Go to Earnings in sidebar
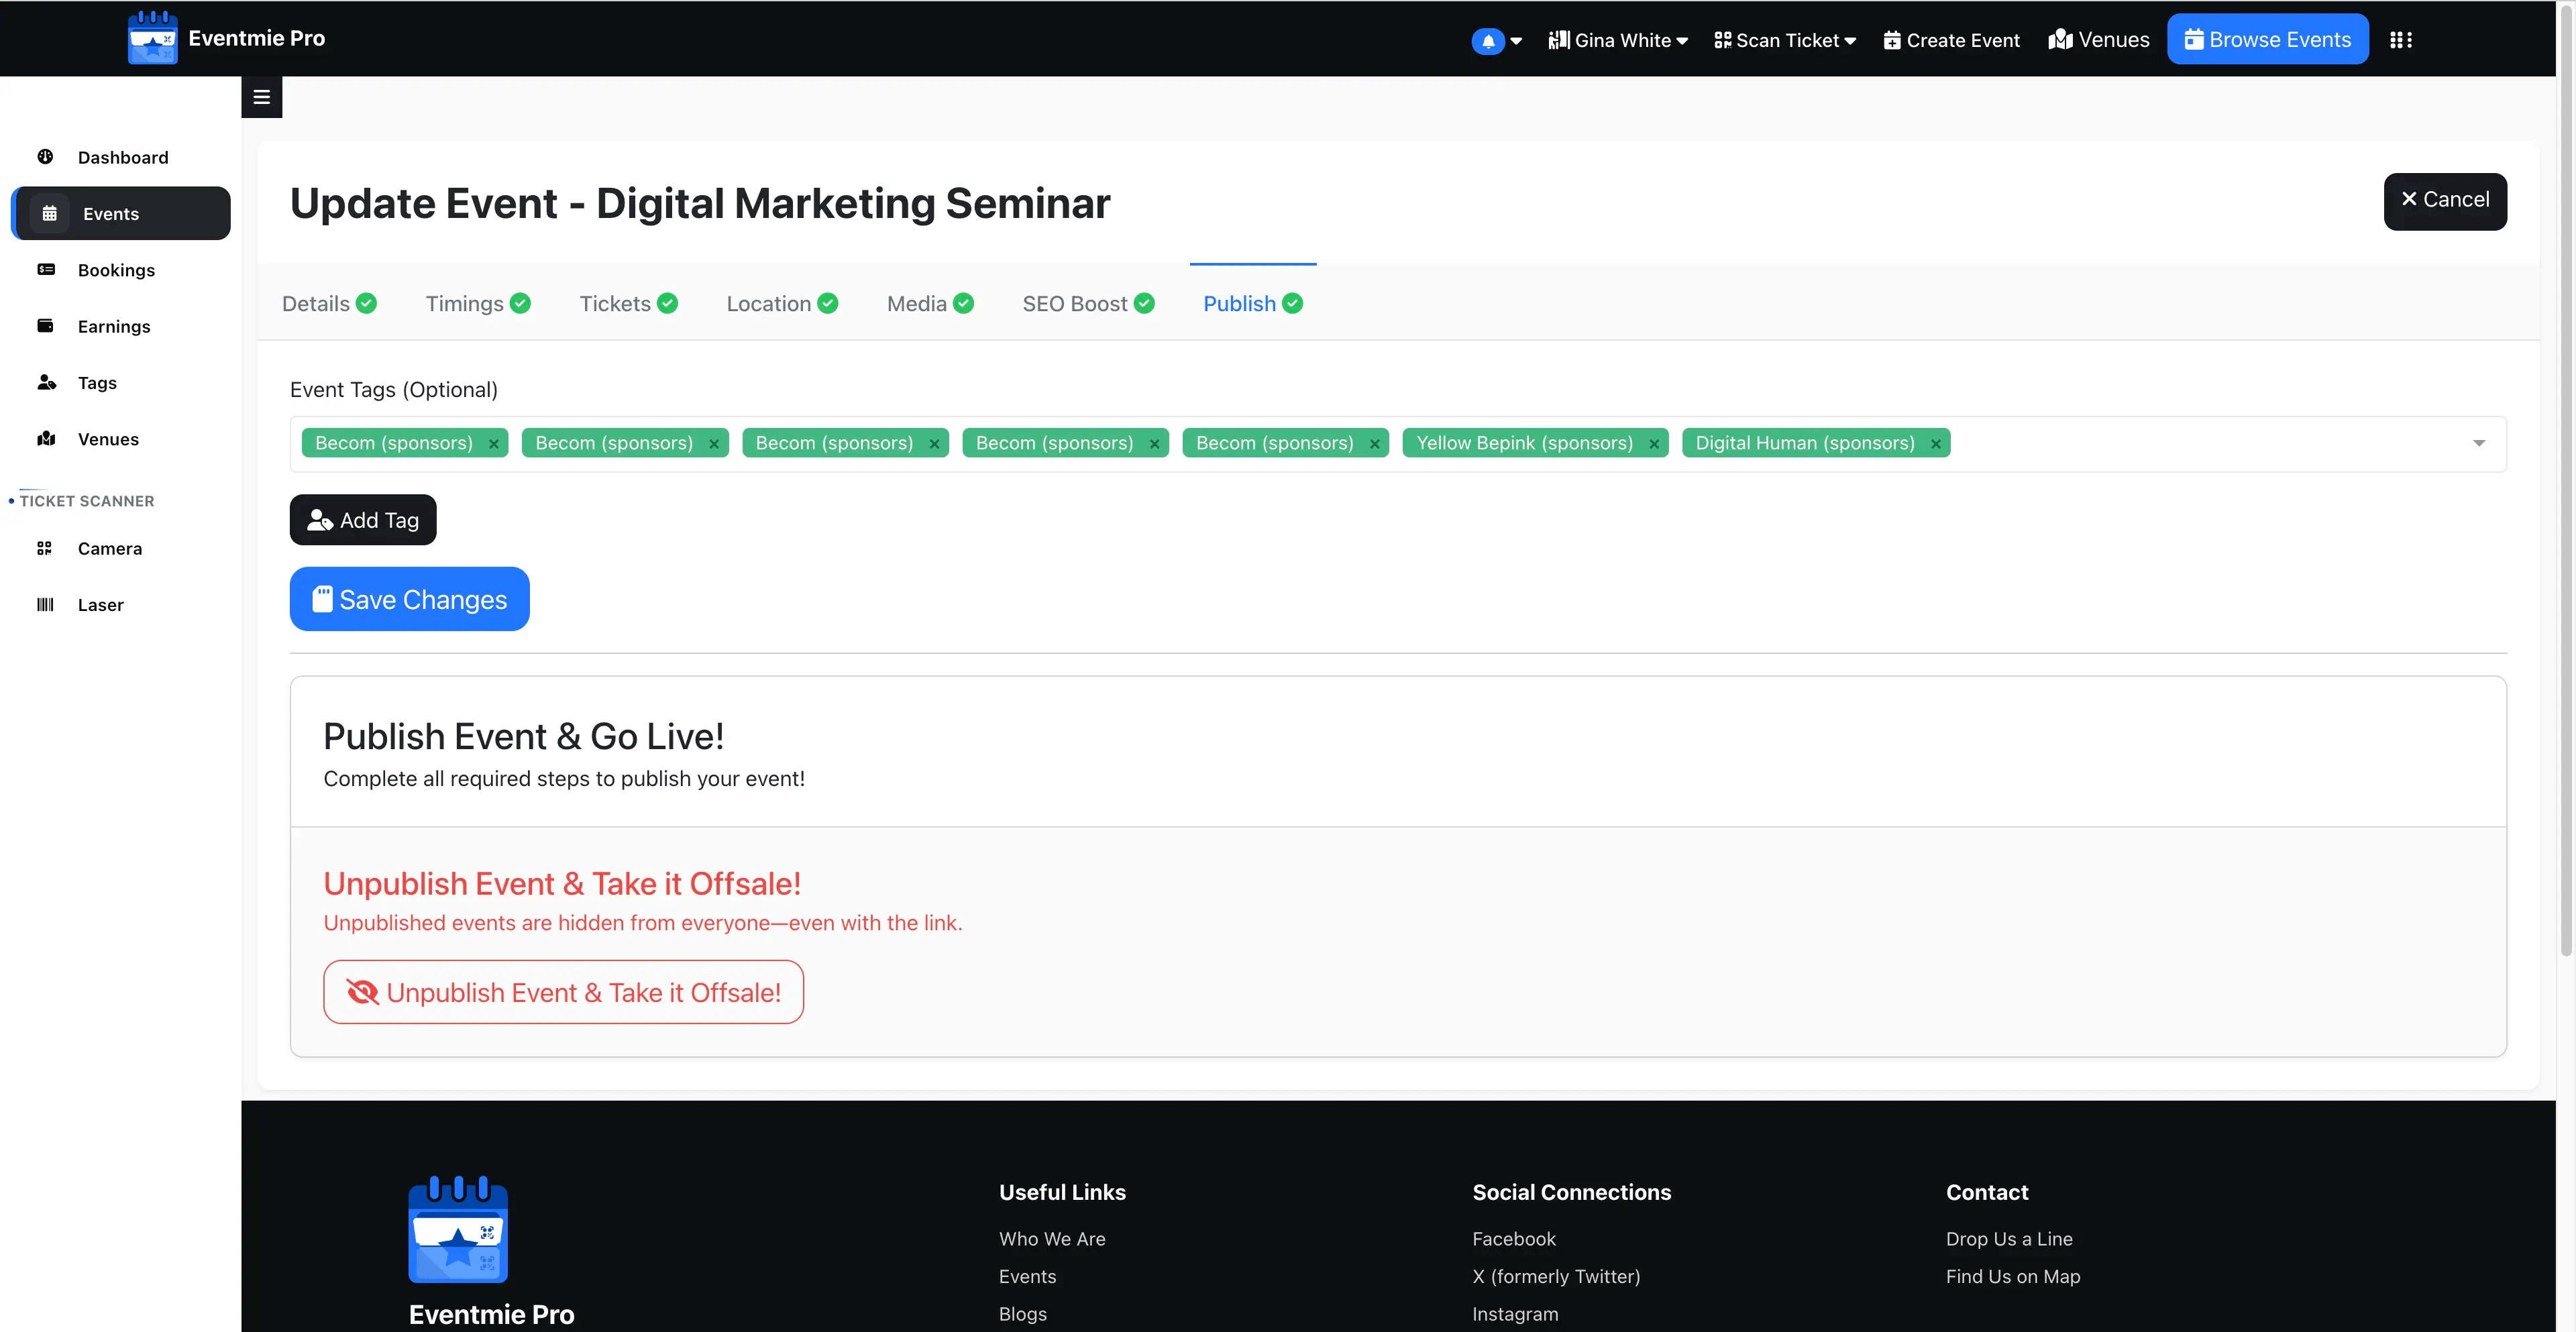Image resolution: width=2576 pixels, height=1332 pixels. (x=113, y=326)
